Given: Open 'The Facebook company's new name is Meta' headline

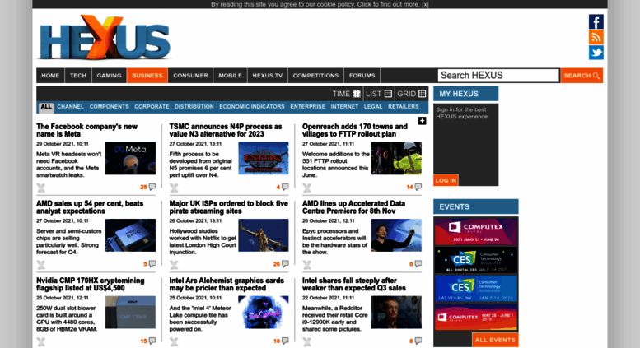Looking at the screenshot, I should pos(87,130).
